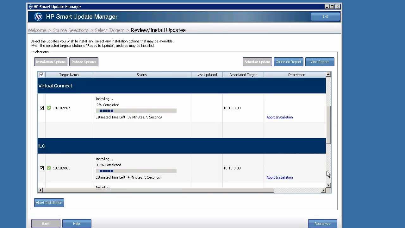Image resolution: width=405 pixels, height=228 pixels.
Task: Open Installation Options
Action: point(51,62)
